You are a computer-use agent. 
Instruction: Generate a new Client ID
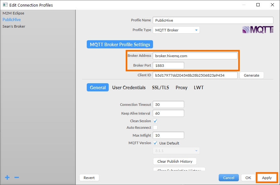(x=251, y=75)
